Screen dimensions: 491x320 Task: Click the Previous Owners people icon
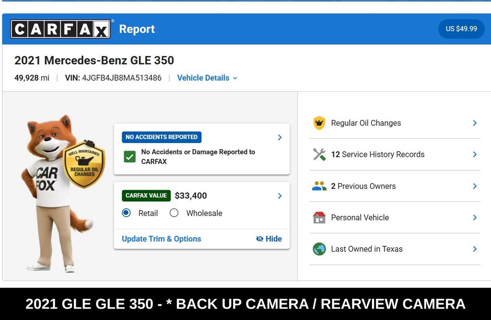[x=319, y=186]
